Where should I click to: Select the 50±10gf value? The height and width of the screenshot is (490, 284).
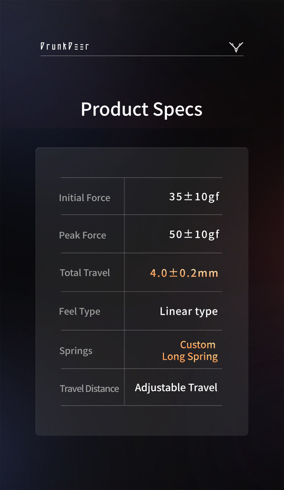tap(194, 234)
